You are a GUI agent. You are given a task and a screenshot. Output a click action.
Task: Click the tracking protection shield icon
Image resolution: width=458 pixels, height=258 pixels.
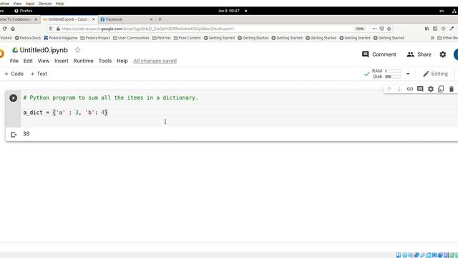[51, 29]
